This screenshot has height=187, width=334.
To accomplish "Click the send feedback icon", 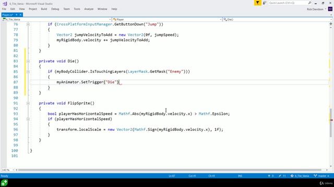I will tap(265, 3).
